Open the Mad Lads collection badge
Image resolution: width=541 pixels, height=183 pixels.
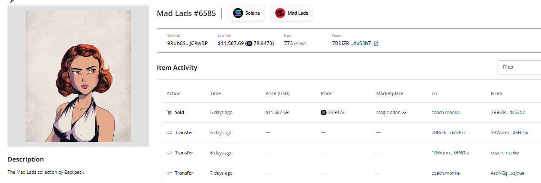pos(292,13)
